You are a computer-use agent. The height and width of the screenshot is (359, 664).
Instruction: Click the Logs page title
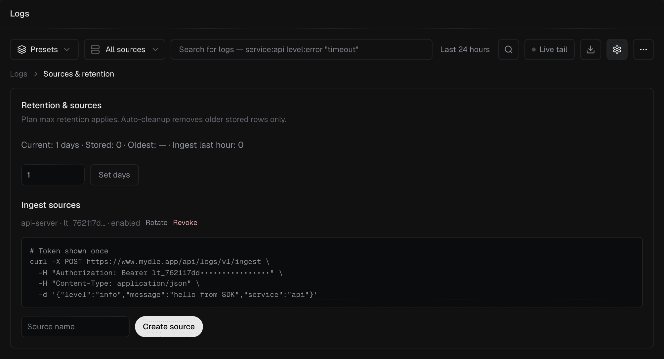[x=20, y=14]
